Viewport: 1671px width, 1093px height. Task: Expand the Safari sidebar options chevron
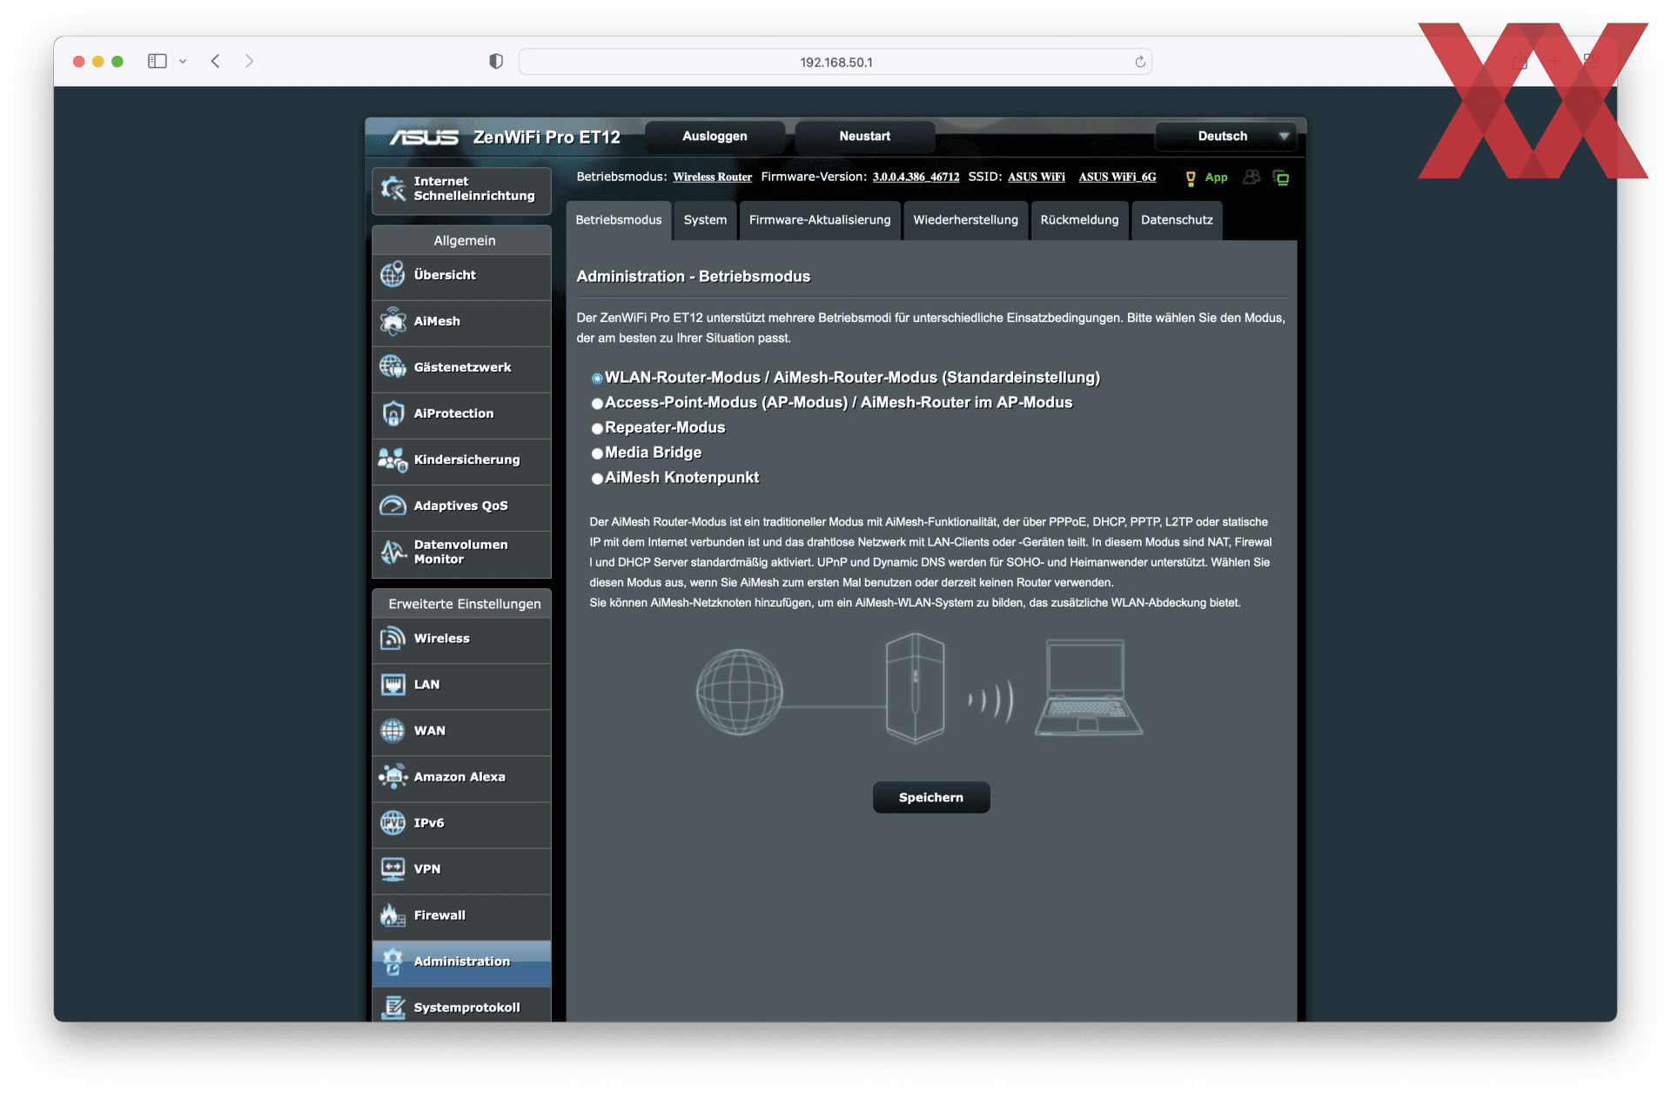pyautogui.click(x=183, y=61)
